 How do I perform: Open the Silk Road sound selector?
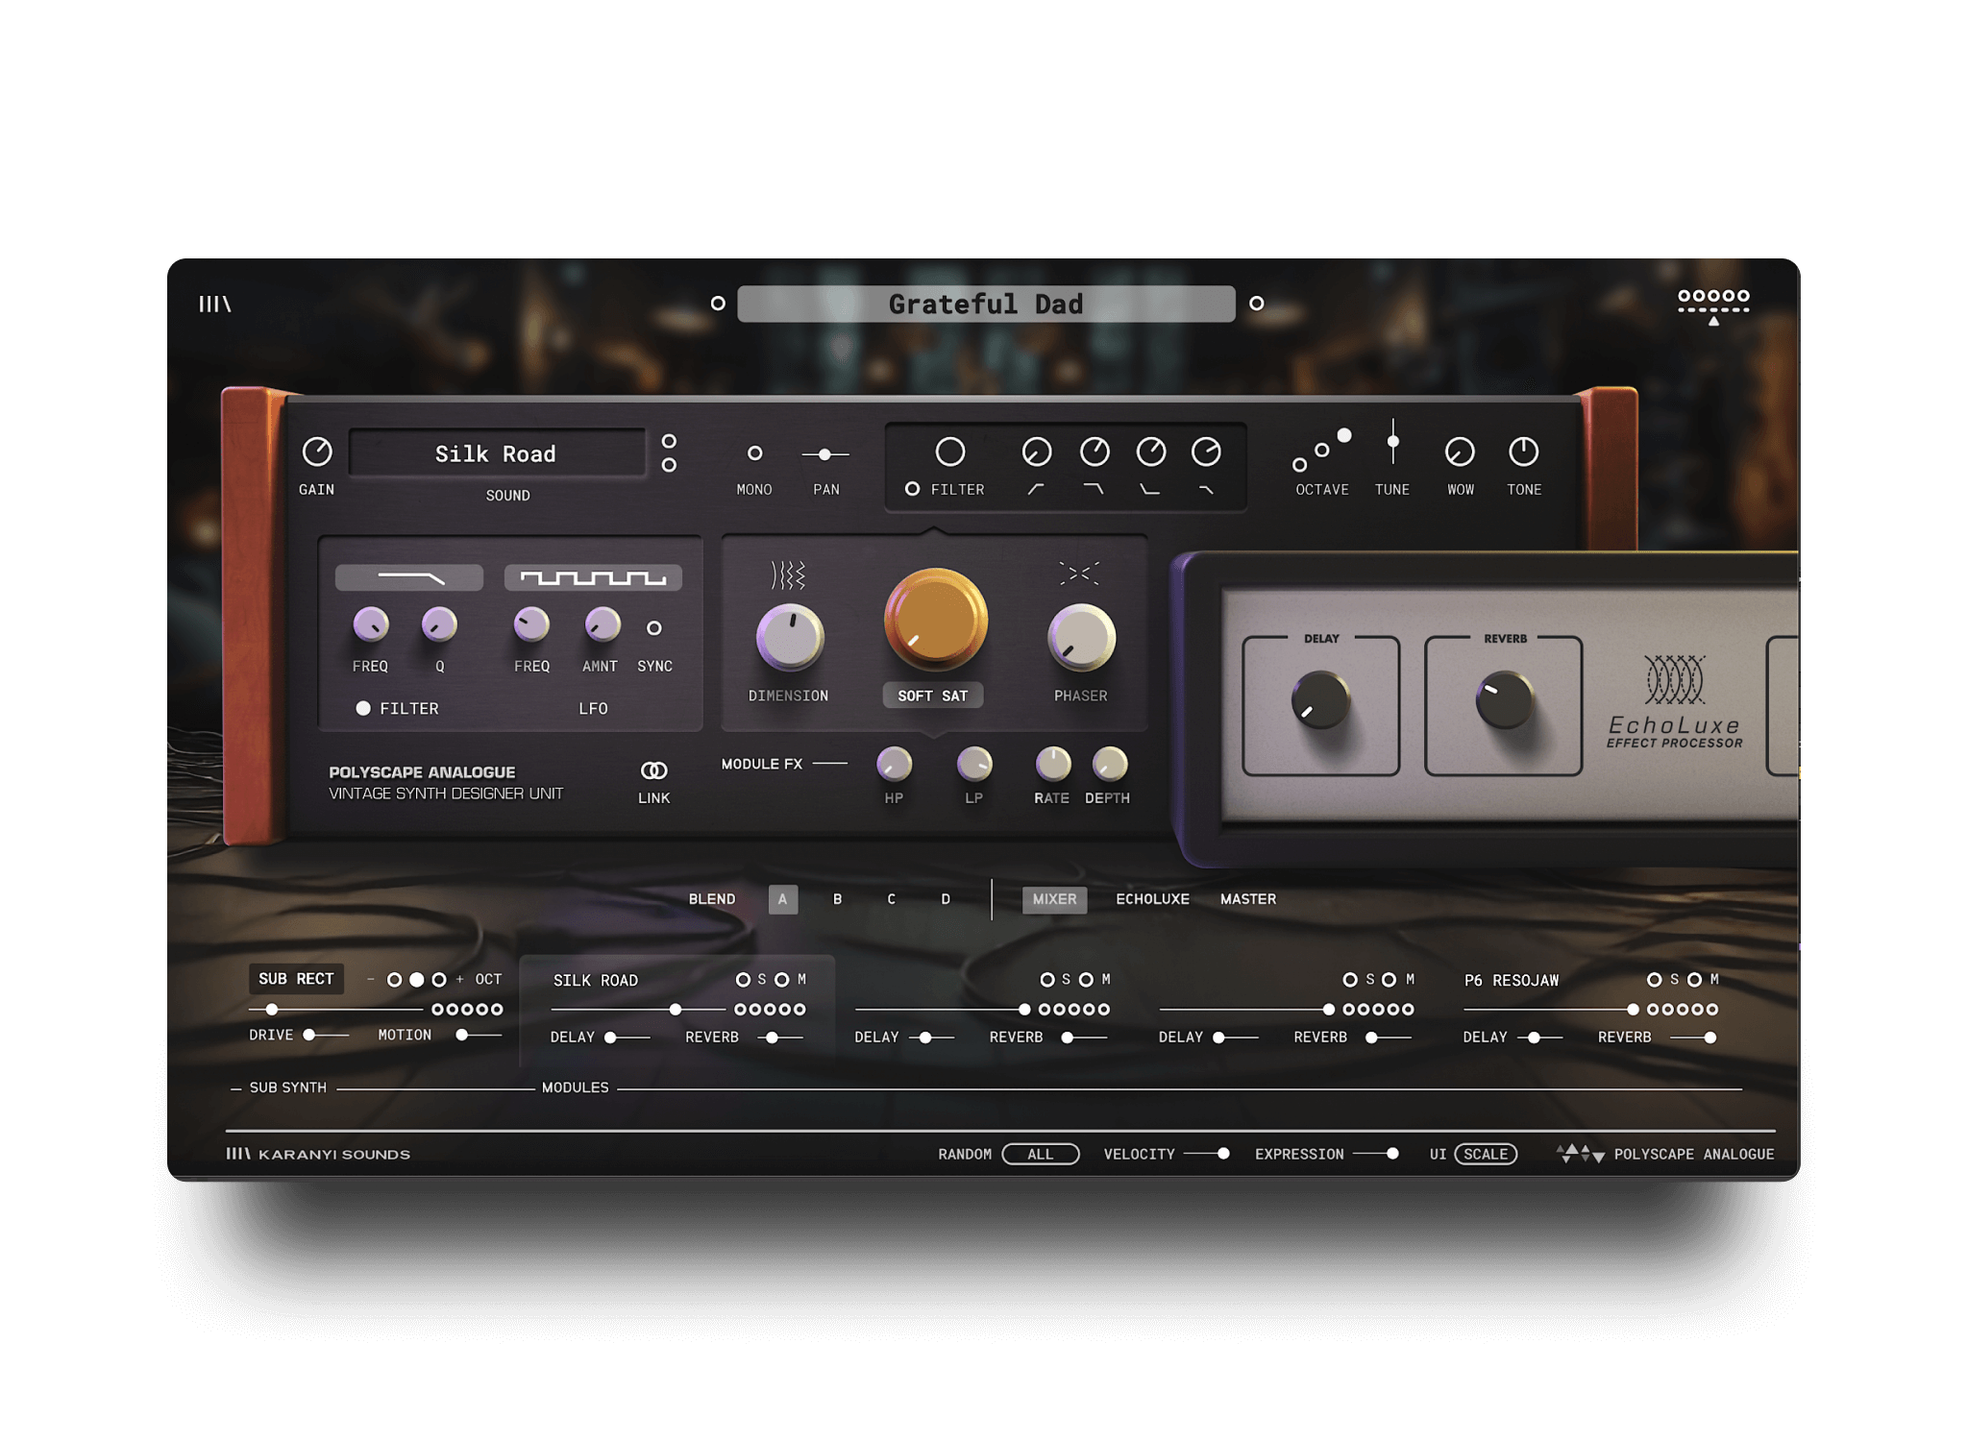496,453
